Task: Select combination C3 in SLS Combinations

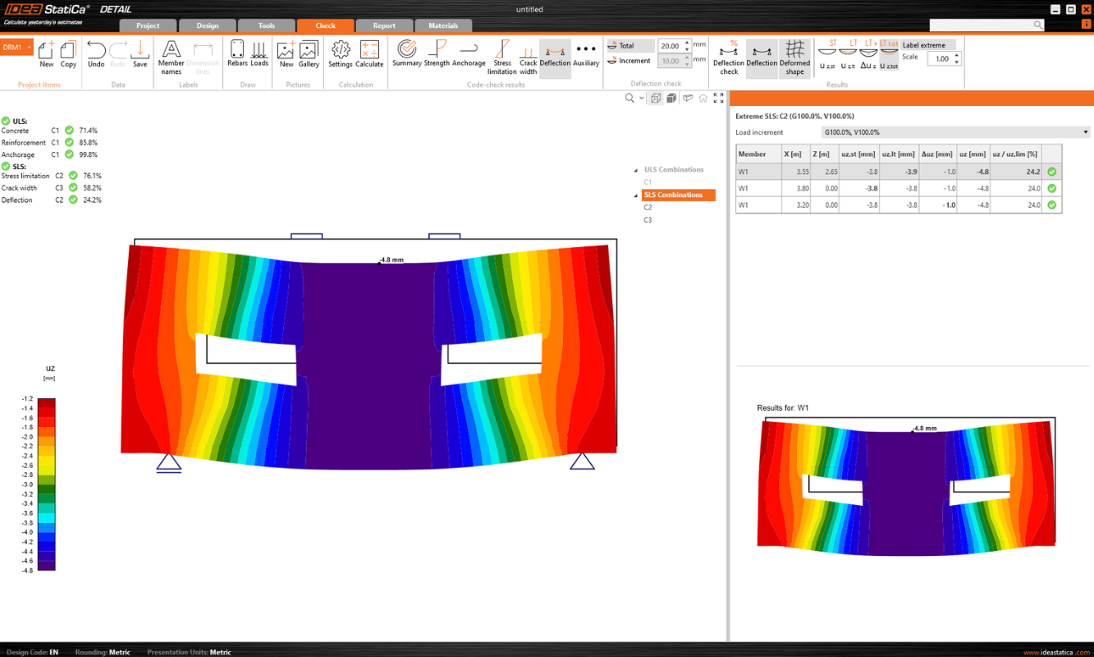Action: click(x=648, y=220)
